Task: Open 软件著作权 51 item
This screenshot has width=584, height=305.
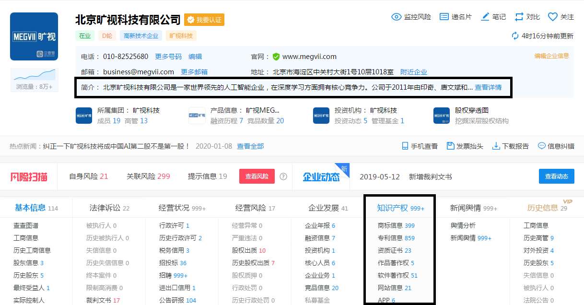Action: coord(397,275)
